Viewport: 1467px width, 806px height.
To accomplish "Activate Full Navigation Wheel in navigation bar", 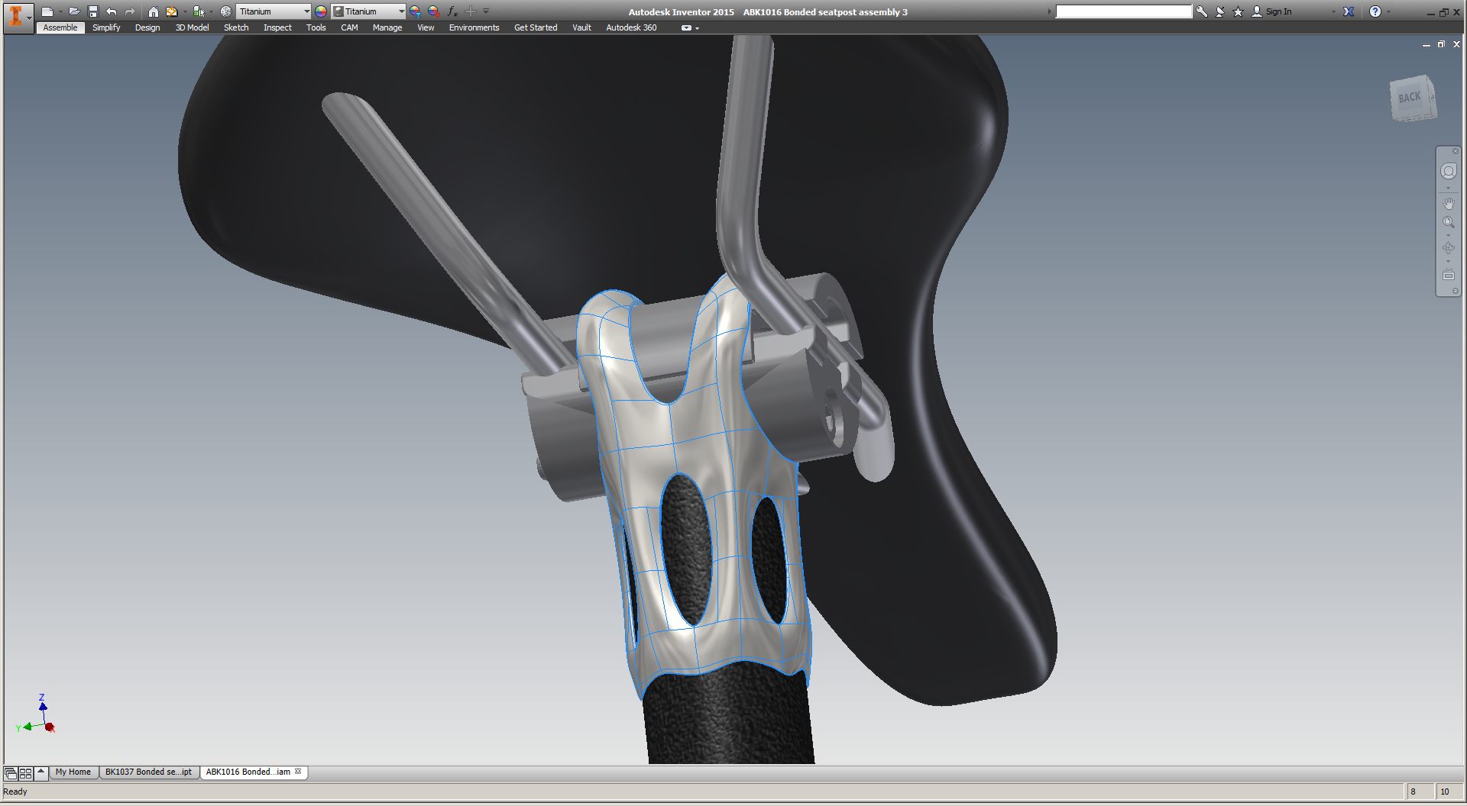I will pos(1449,171).
